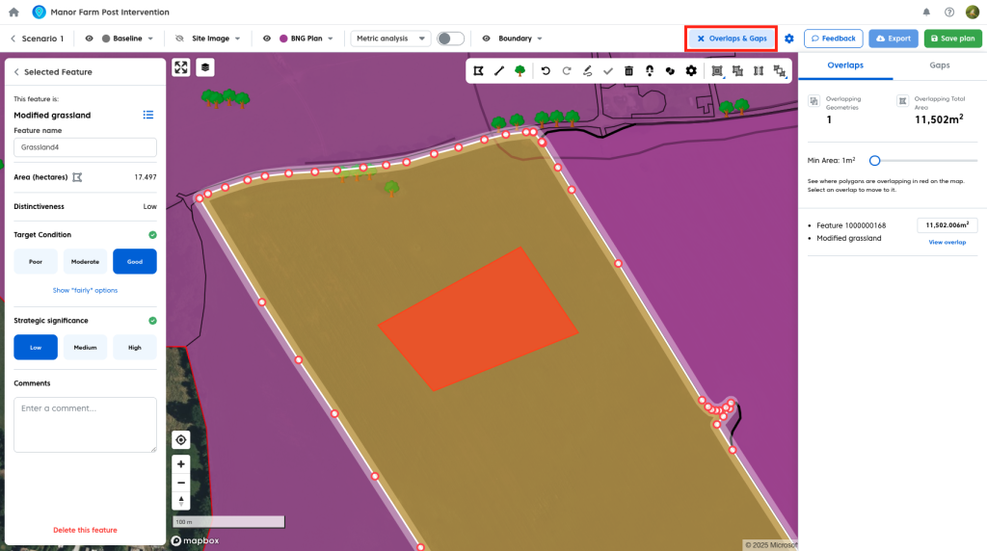Toggle the Metric analysis switch
The height and width of the screenshot is (551, 987).
pyautogui.click(x=450, y=39)
